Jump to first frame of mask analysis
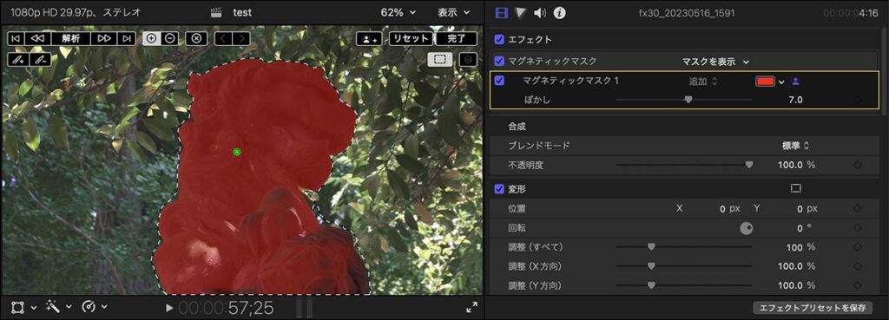 tap(16, 38)
